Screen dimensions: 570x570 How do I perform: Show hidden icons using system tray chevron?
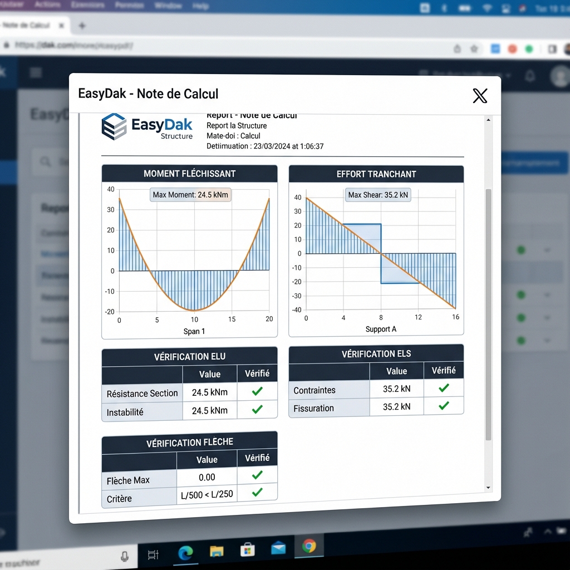[x=548, y=532]
